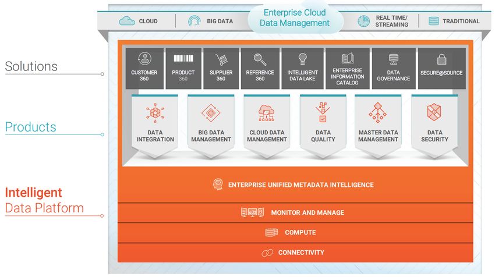The width and height of the screenshot is (495, 277).
Task: Click the Supplier 360 hand truck icon
Action: point(221,59)
